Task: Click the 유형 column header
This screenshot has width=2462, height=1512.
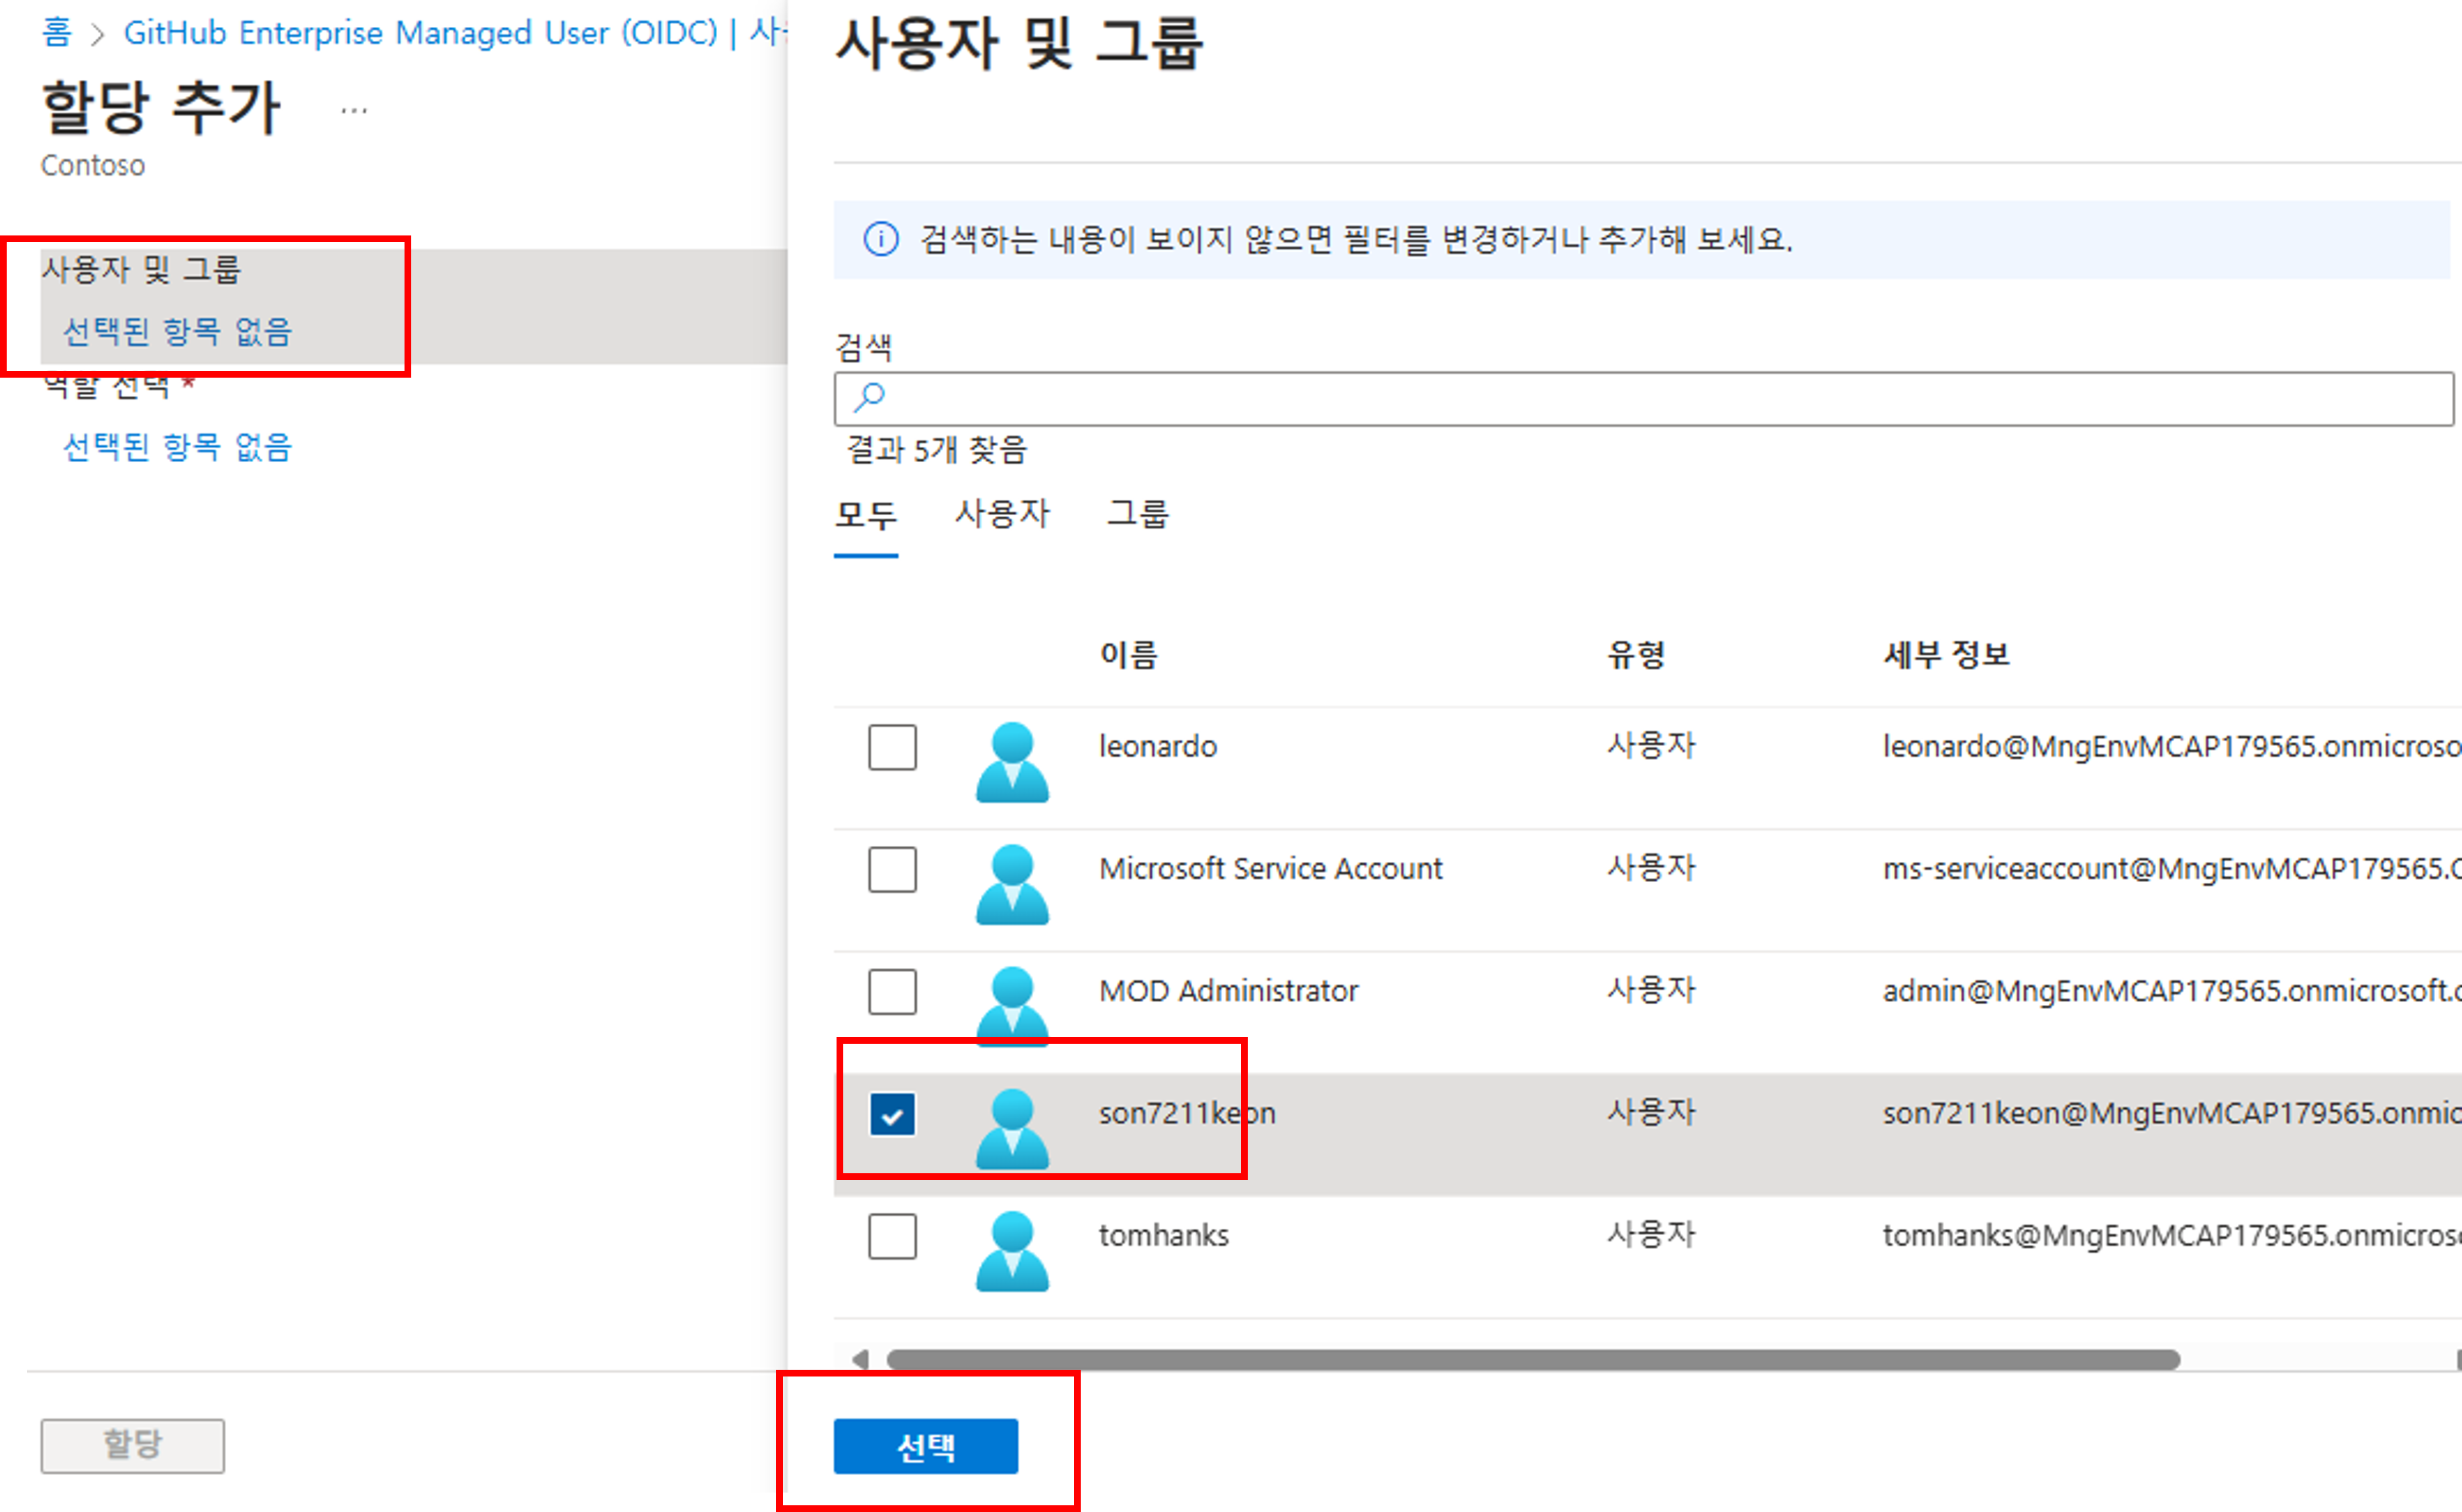Action: pyautogui.click(x=1636, y=655)
